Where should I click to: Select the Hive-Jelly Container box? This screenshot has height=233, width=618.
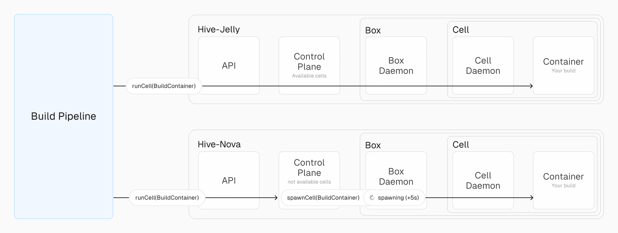[563, 65]
